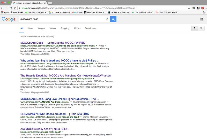Open Are MOOCs really dead NEO BLOG

pyautogui.click(x=45, y=129)
